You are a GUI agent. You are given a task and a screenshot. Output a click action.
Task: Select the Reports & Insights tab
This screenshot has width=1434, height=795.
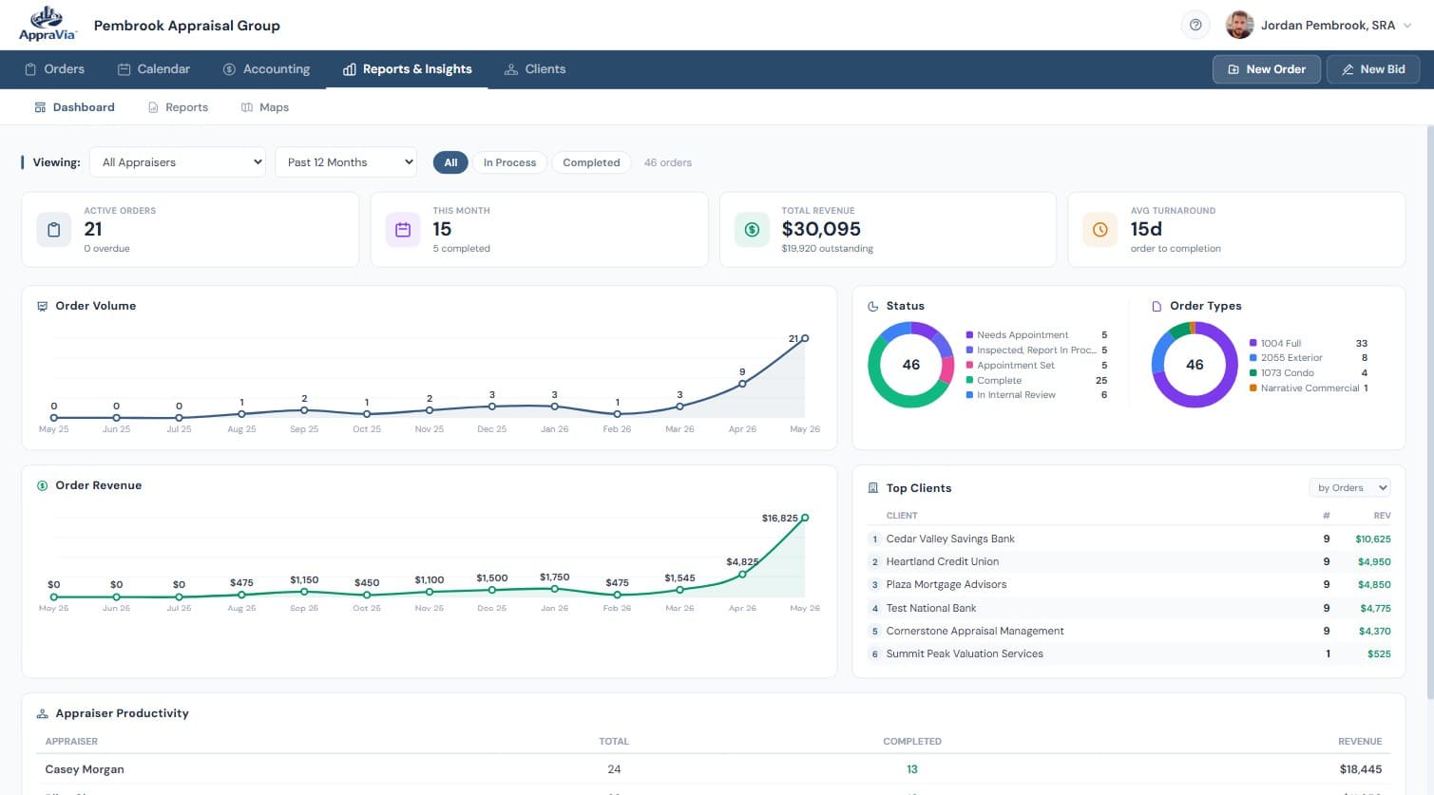(407, 69)
